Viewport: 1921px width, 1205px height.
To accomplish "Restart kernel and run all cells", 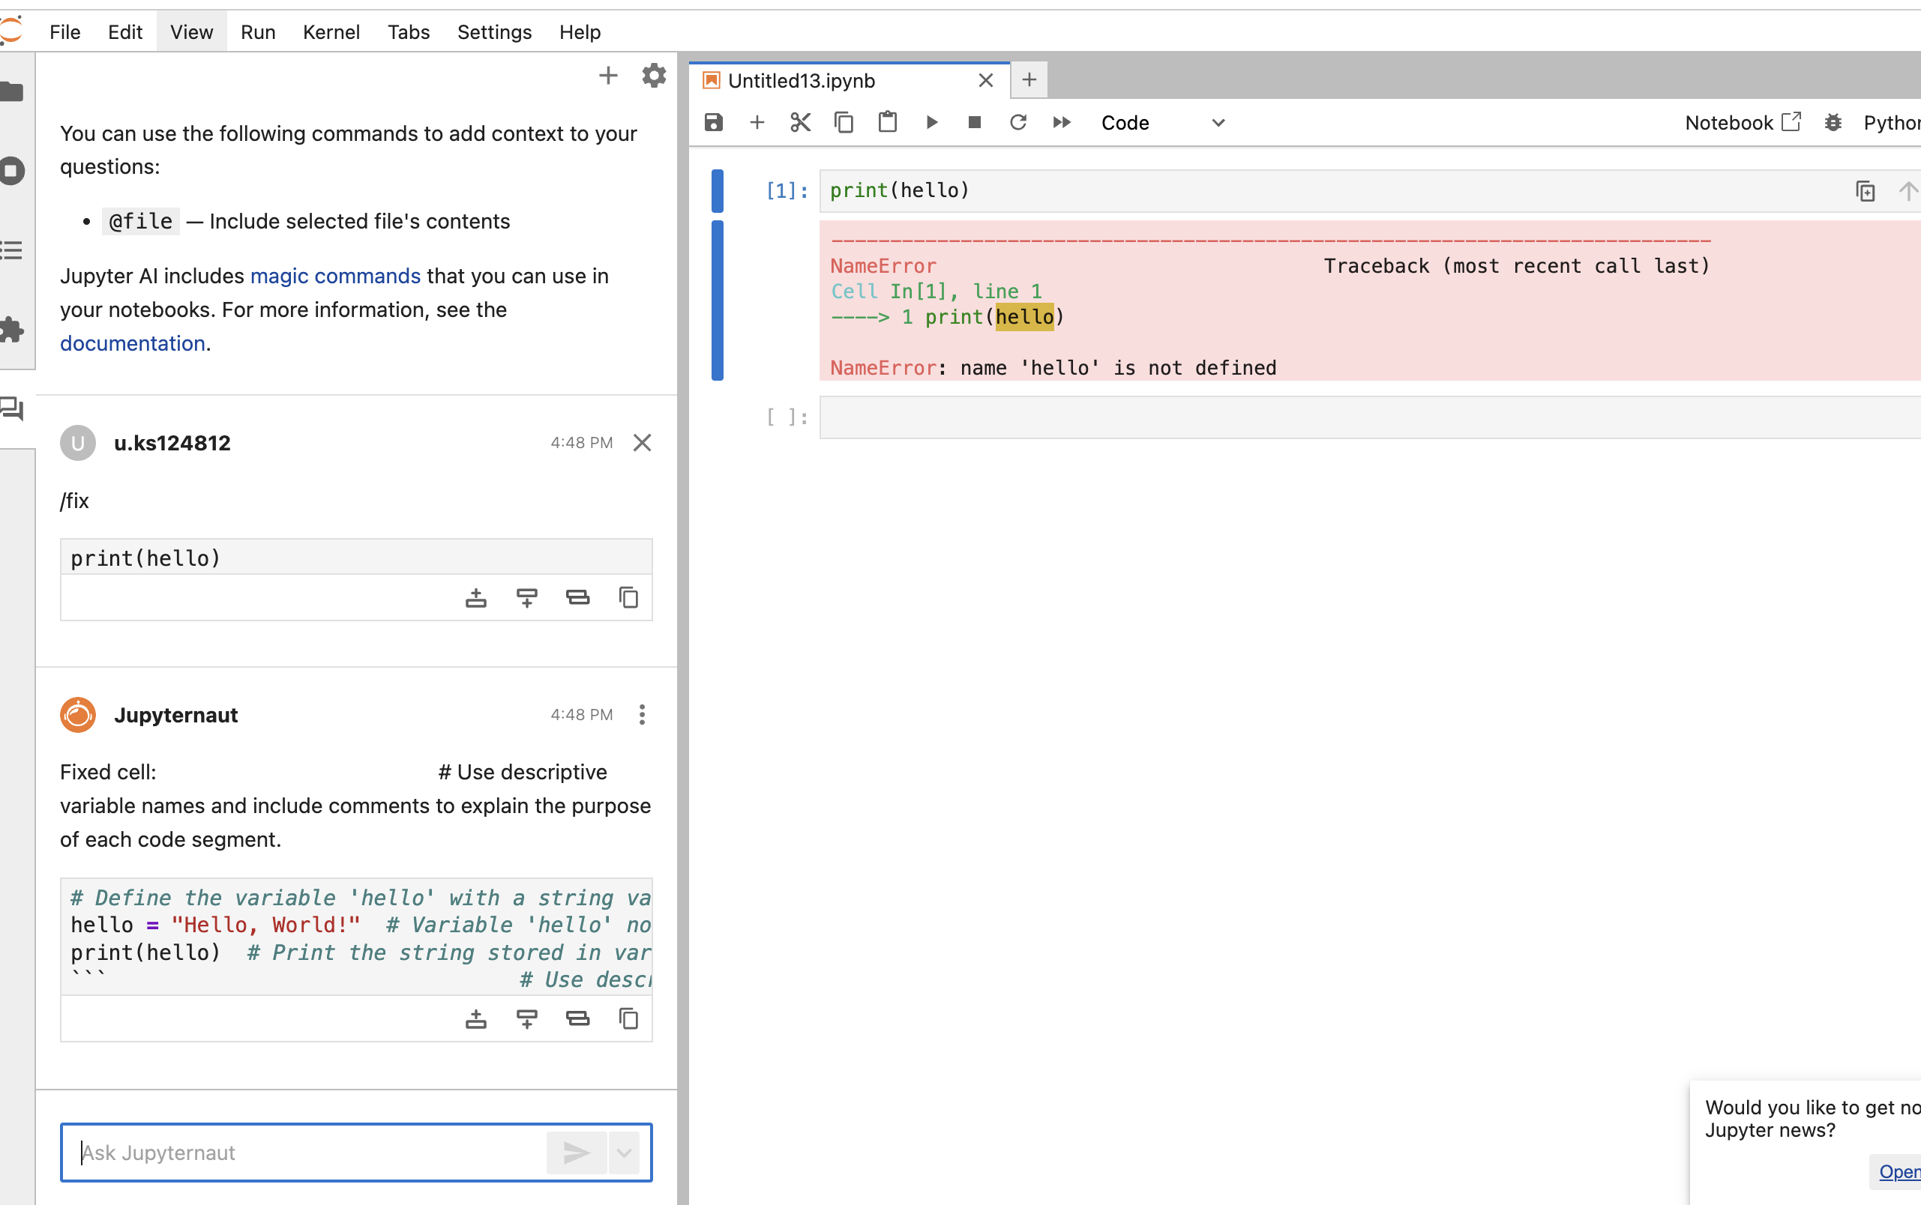I will 1062,123.
